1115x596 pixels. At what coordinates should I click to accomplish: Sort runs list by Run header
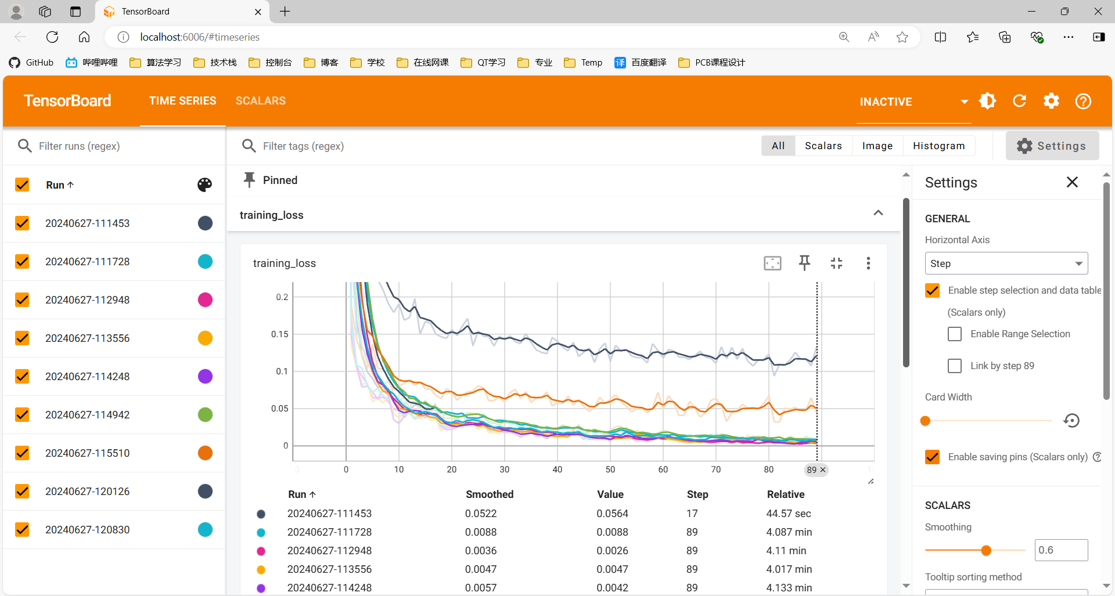point(60,185)
